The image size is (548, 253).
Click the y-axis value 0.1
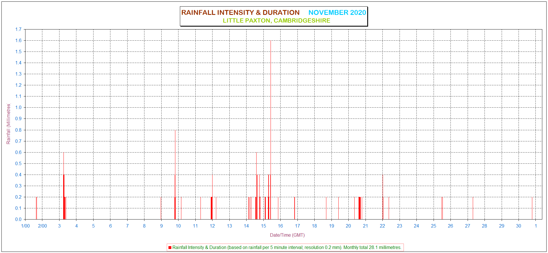18,208
